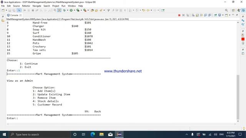Toggle Scroll Lock in the Console

197,15
